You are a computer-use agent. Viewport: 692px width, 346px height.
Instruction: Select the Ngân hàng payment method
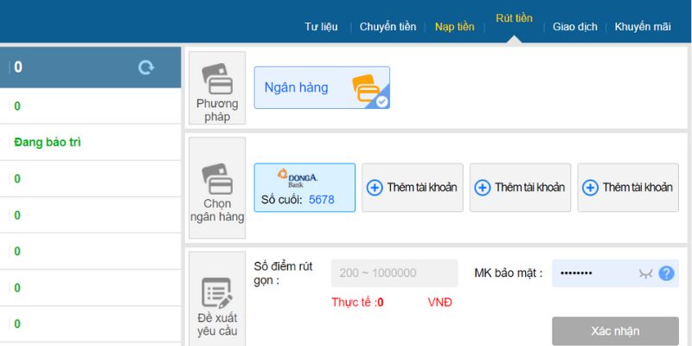tap(321, 87)
